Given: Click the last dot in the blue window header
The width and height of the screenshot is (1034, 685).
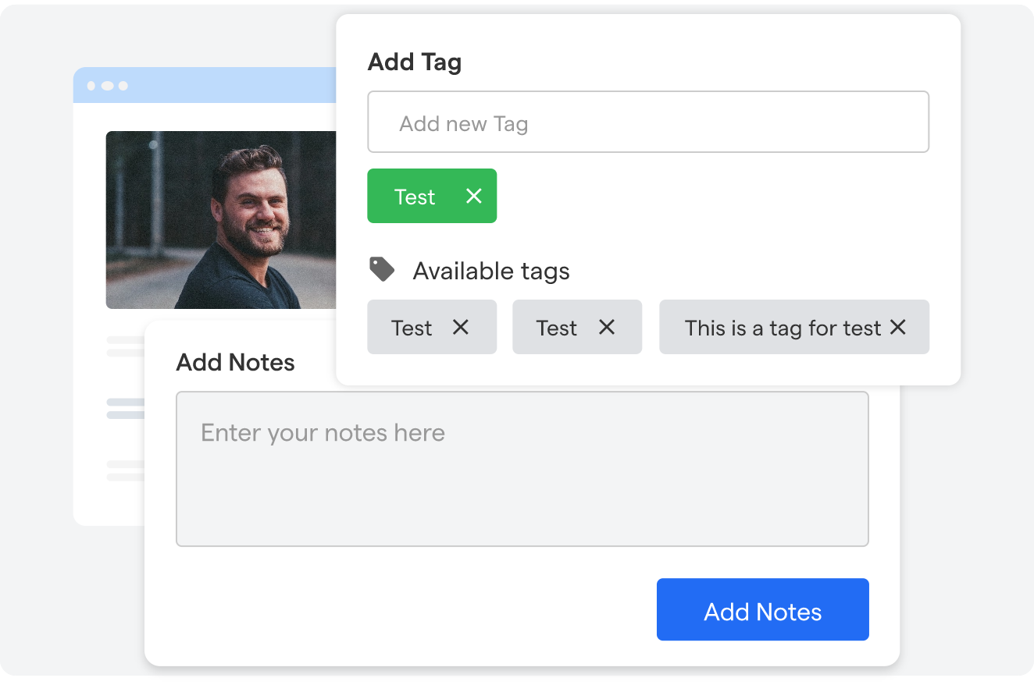Looking at the screenshot, I should pos(123,86).
